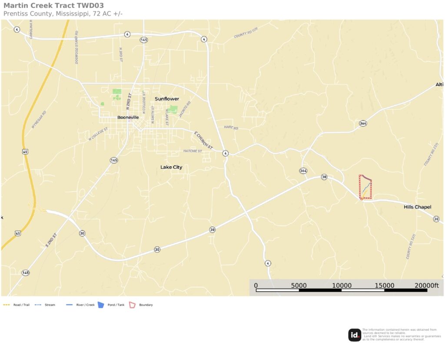Select the Lake City place label

[171, 167]
